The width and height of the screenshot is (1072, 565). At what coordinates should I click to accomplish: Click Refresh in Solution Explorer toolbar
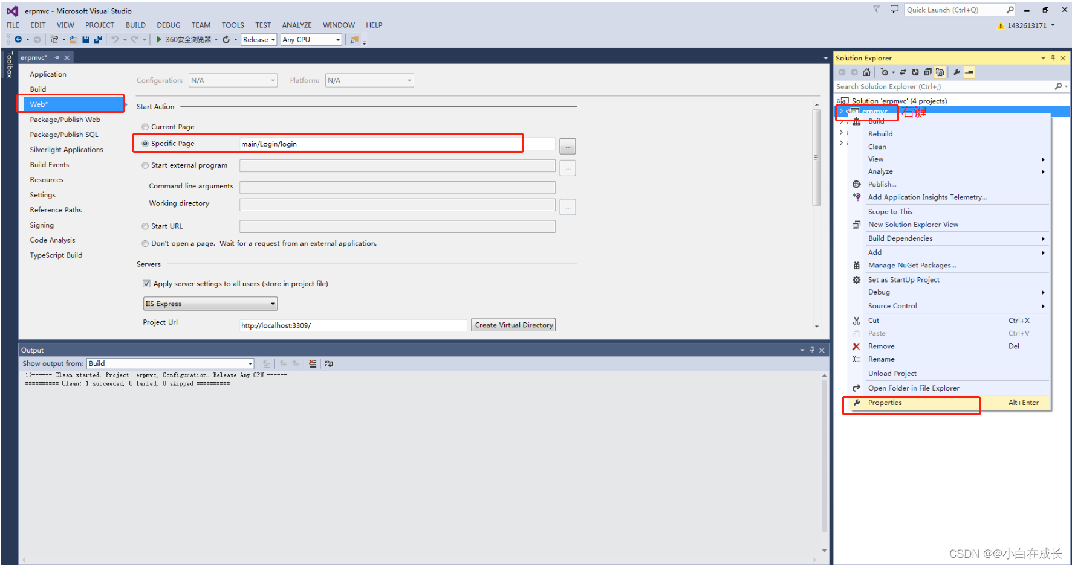[x=915, y=72]
